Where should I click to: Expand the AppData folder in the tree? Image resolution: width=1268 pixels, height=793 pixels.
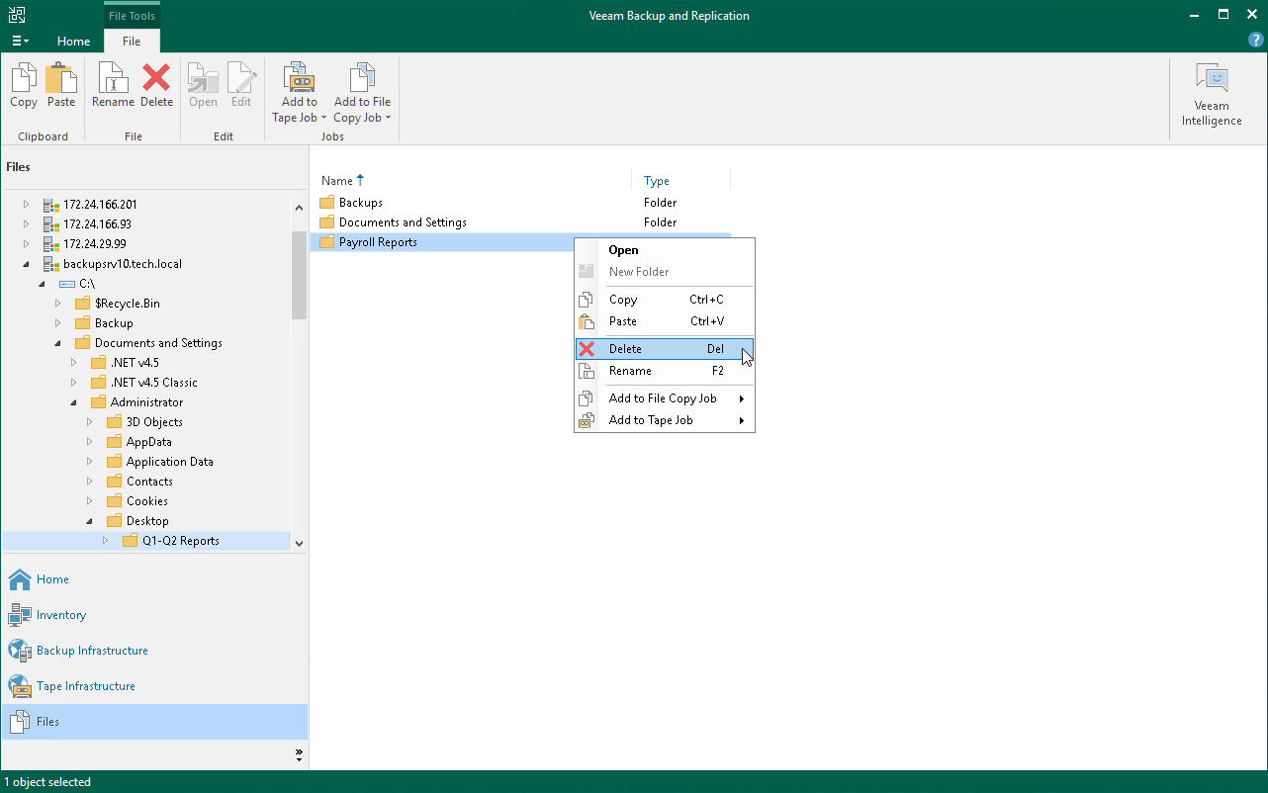point(90,442)
